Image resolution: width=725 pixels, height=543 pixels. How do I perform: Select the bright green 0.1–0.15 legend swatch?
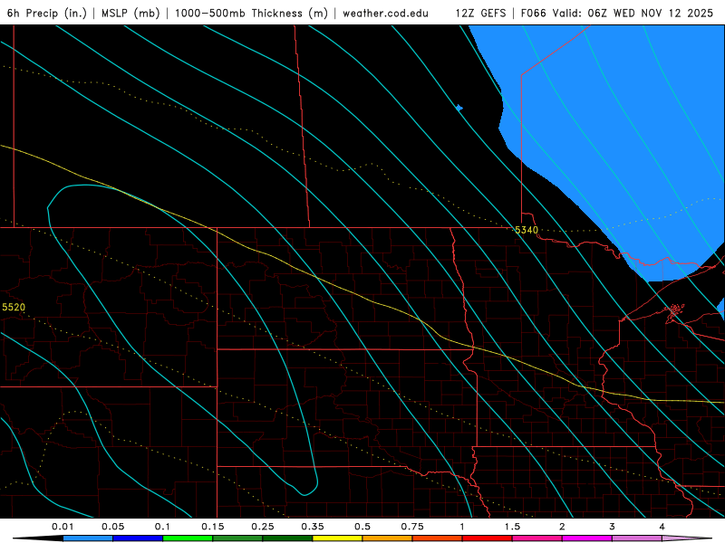(188, 538)
